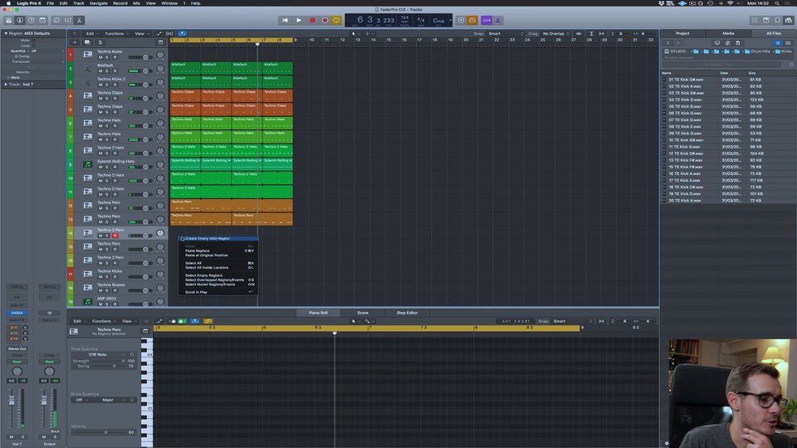Expand the Track Inst 7 disclosure triangle

point(6,85)
